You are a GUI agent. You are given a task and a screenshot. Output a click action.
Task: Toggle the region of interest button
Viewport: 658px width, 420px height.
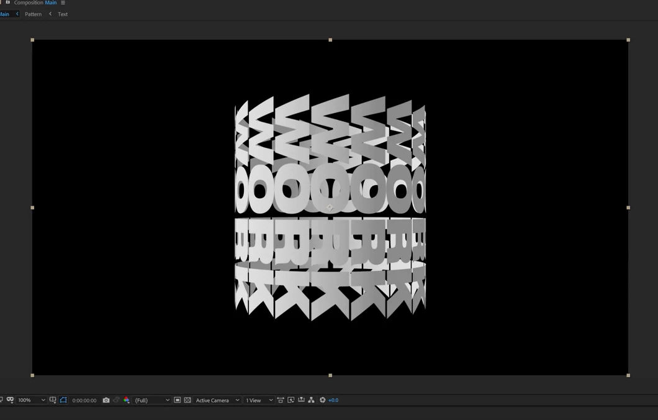pyautogui.click(x=63, y=400)
